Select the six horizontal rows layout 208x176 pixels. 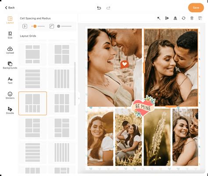click(x=32, y=152)
